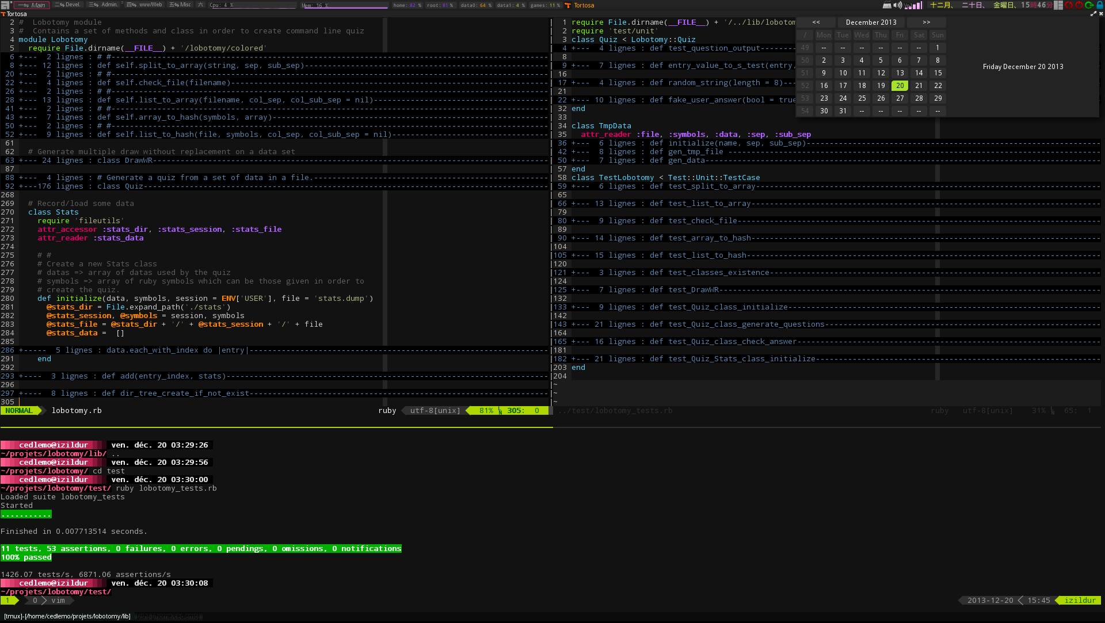This screenshot has height=623, width=1105.
Task: Select day 31 in the calendar
Action: [x=843, y=110]
